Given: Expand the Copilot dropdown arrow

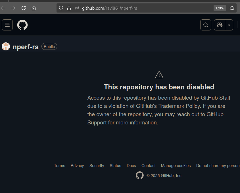Looking at the screenshot, I should tap(229, 25).
